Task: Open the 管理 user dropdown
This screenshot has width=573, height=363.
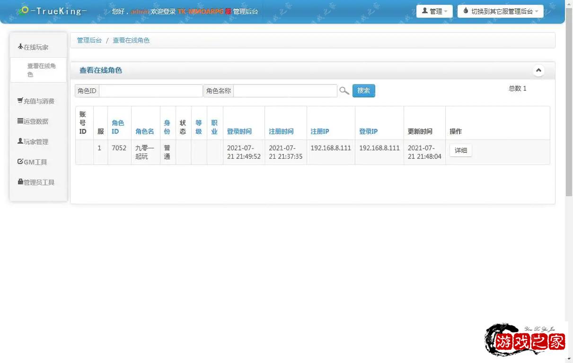Action: pos(434,11)
